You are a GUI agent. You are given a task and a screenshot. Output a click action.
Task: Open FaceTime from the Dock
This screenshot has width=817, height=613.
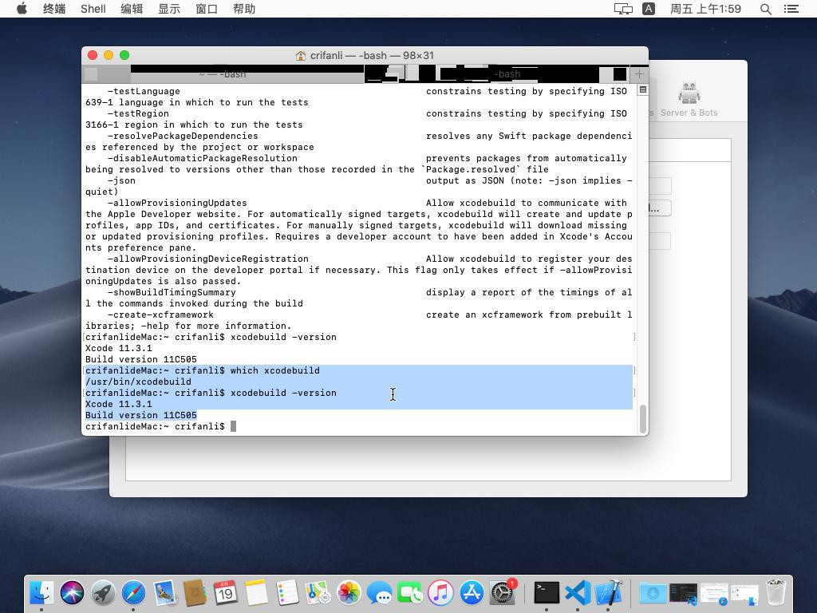410,593
